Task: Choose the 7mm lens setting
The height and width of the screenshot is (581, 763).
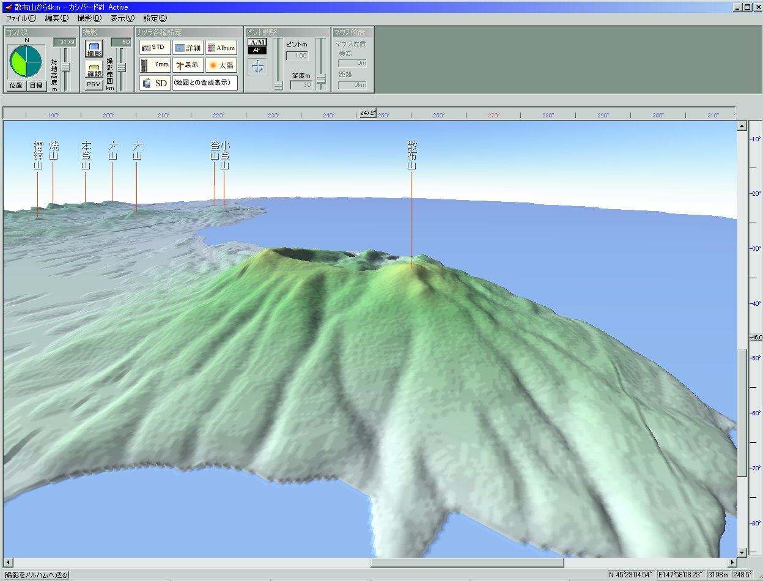Action: (155, 65)
